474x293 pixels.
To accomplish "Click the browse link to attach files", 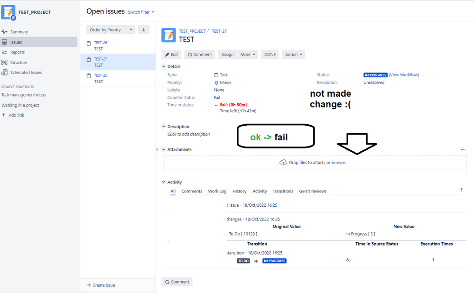I will coord(338,163).
